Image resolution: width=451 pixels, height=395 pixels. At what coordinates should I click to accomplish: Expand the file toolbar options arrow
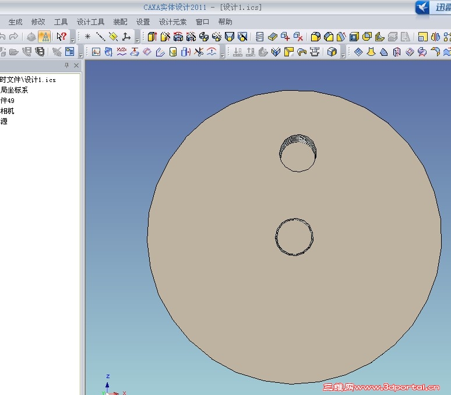click(81, 55)
